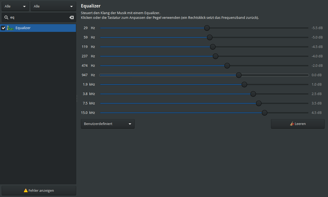Screen dimensions: 328x197
Task: Click the pane divider handle beside plugin list
Action: click(77, 98)
